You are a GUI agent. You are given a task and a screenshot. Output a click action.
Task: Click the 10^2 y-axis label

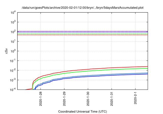tap(13, 32)
